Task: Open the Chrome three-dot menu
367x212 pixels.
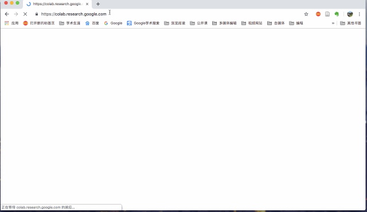Action: (360, 14)
